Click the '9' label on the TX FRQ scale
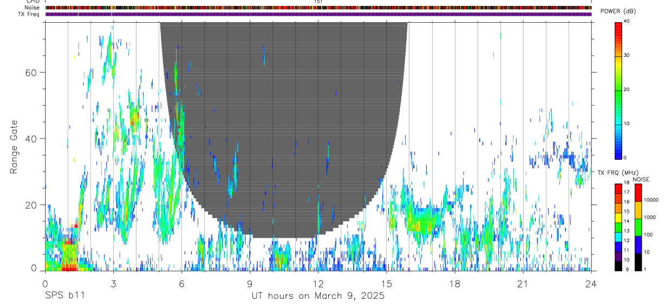 (x=628, y=269)
